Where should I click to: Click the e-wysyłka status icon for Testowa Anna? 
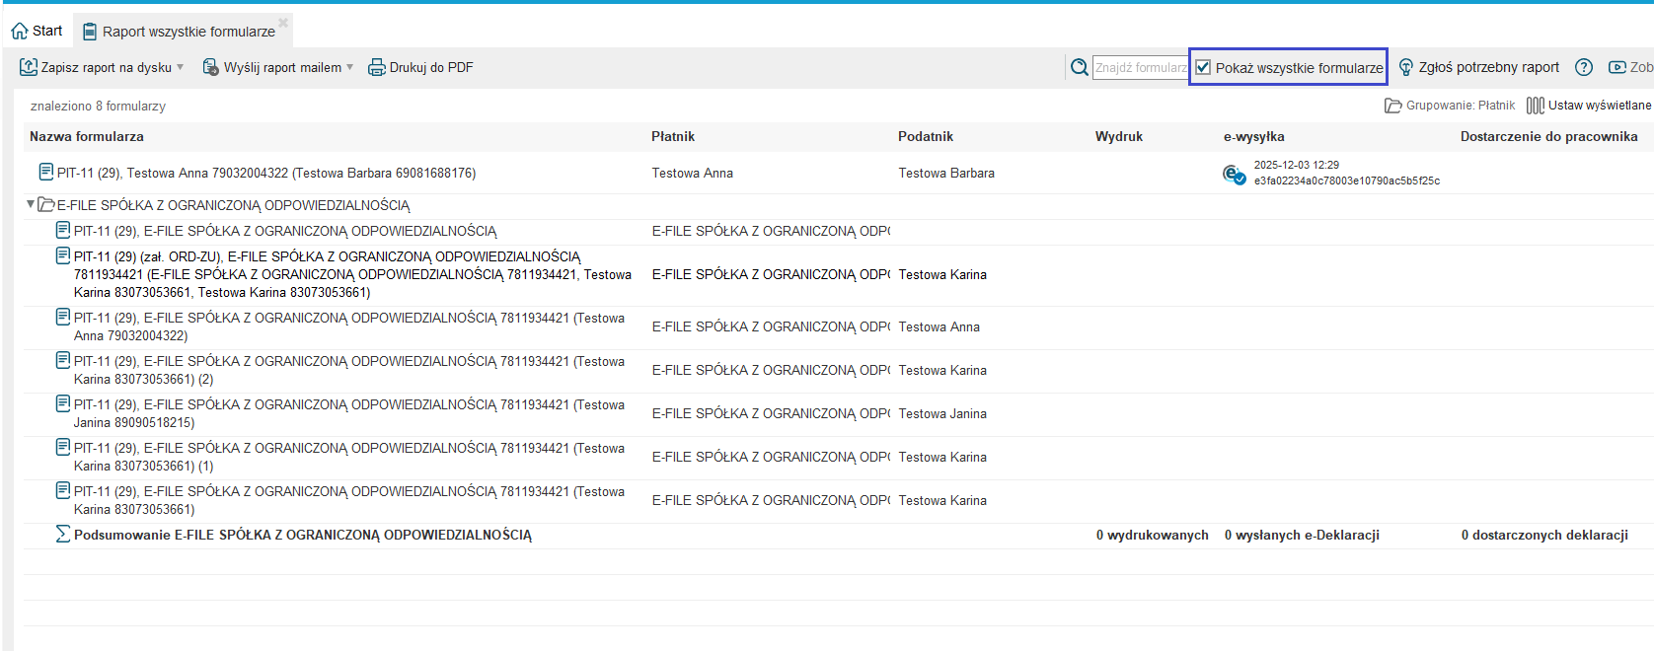pyautogui.click(x=1234, y=175)
